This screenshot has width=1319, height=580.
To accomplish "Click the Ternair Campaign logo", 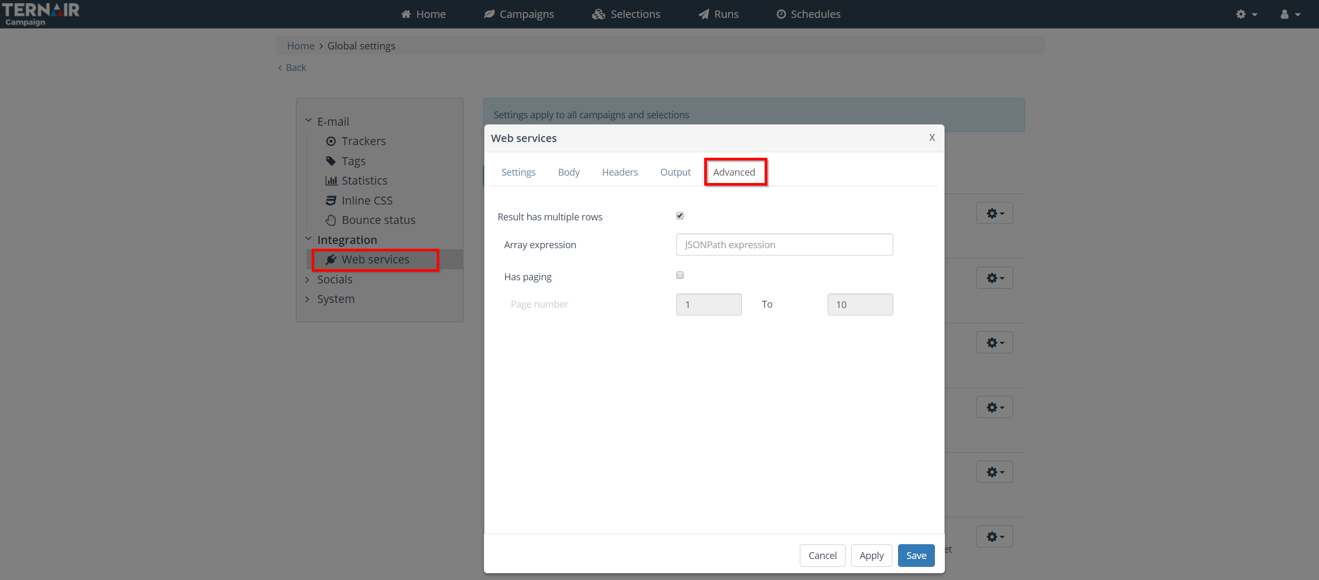I will point(40,14).
